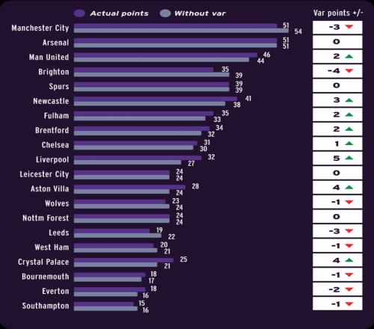
Task: Click the green up arrow in Man United's row
Action: [x=349, y=56]
